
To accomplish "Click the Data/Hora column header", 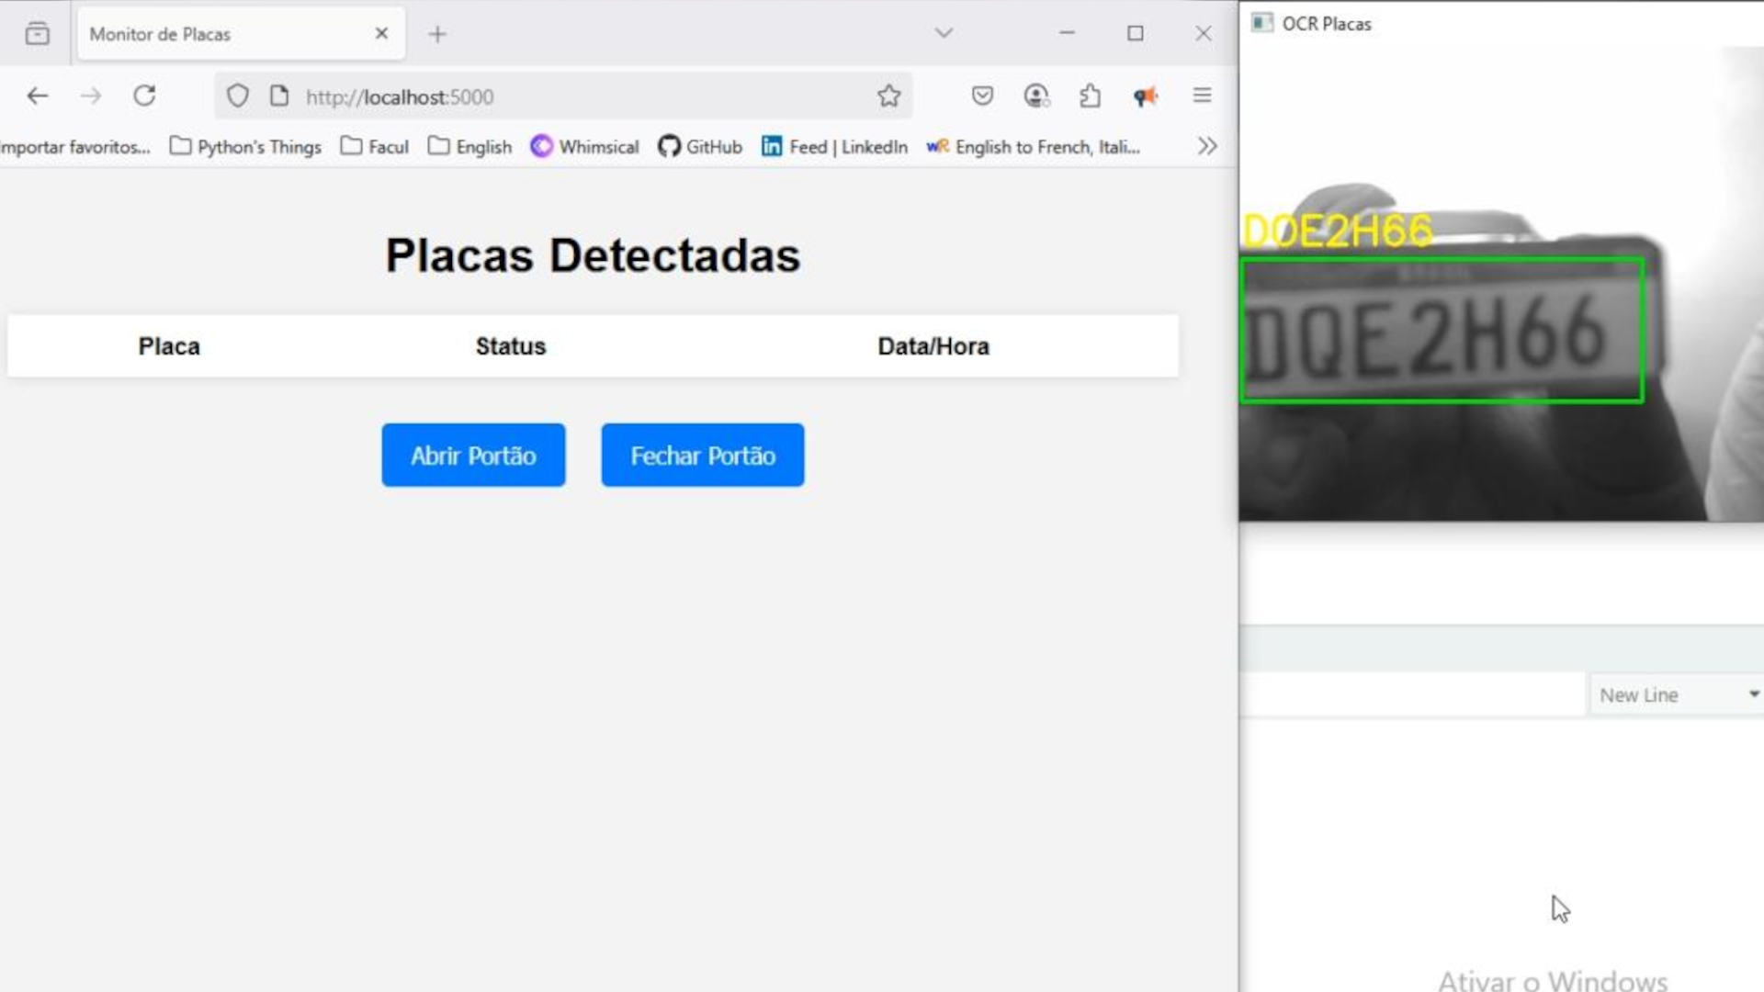I will [x=933, y=346].
